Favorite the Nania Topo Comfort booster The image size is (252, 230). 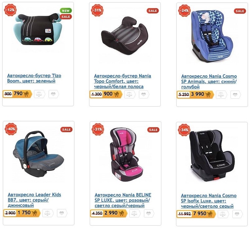(144, 94)
